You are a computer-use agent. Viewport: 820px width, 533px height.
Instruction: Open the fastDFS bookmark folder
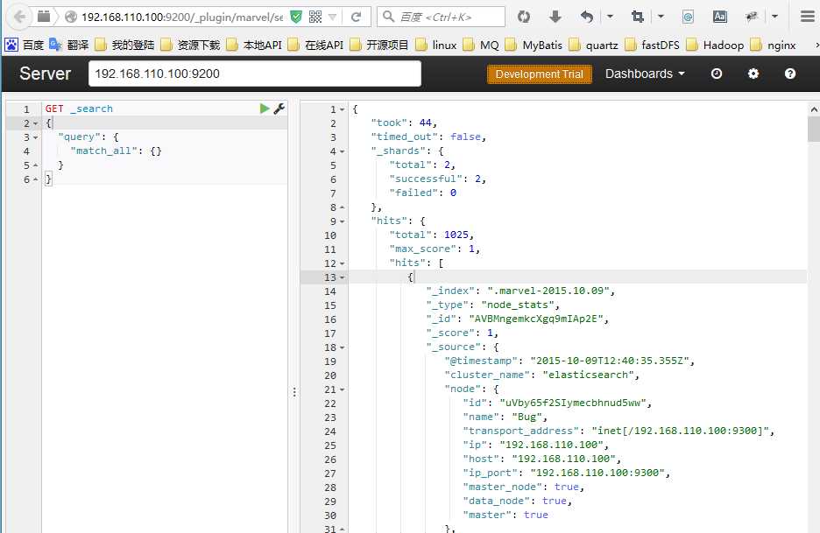[x=652, y=45]
